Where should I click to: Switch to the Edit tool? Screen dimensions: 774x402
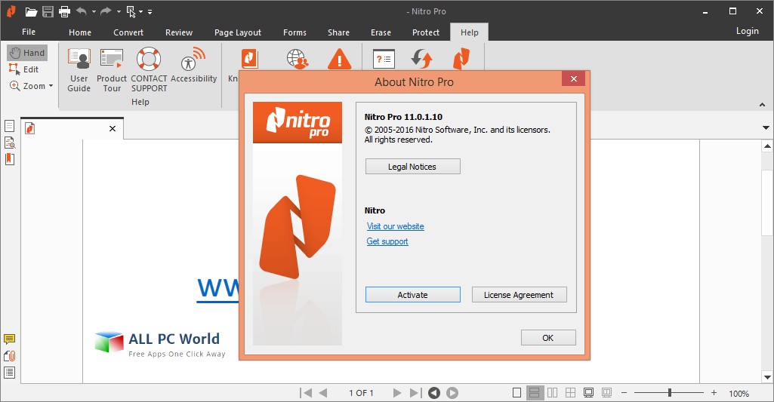pos(23,69)
